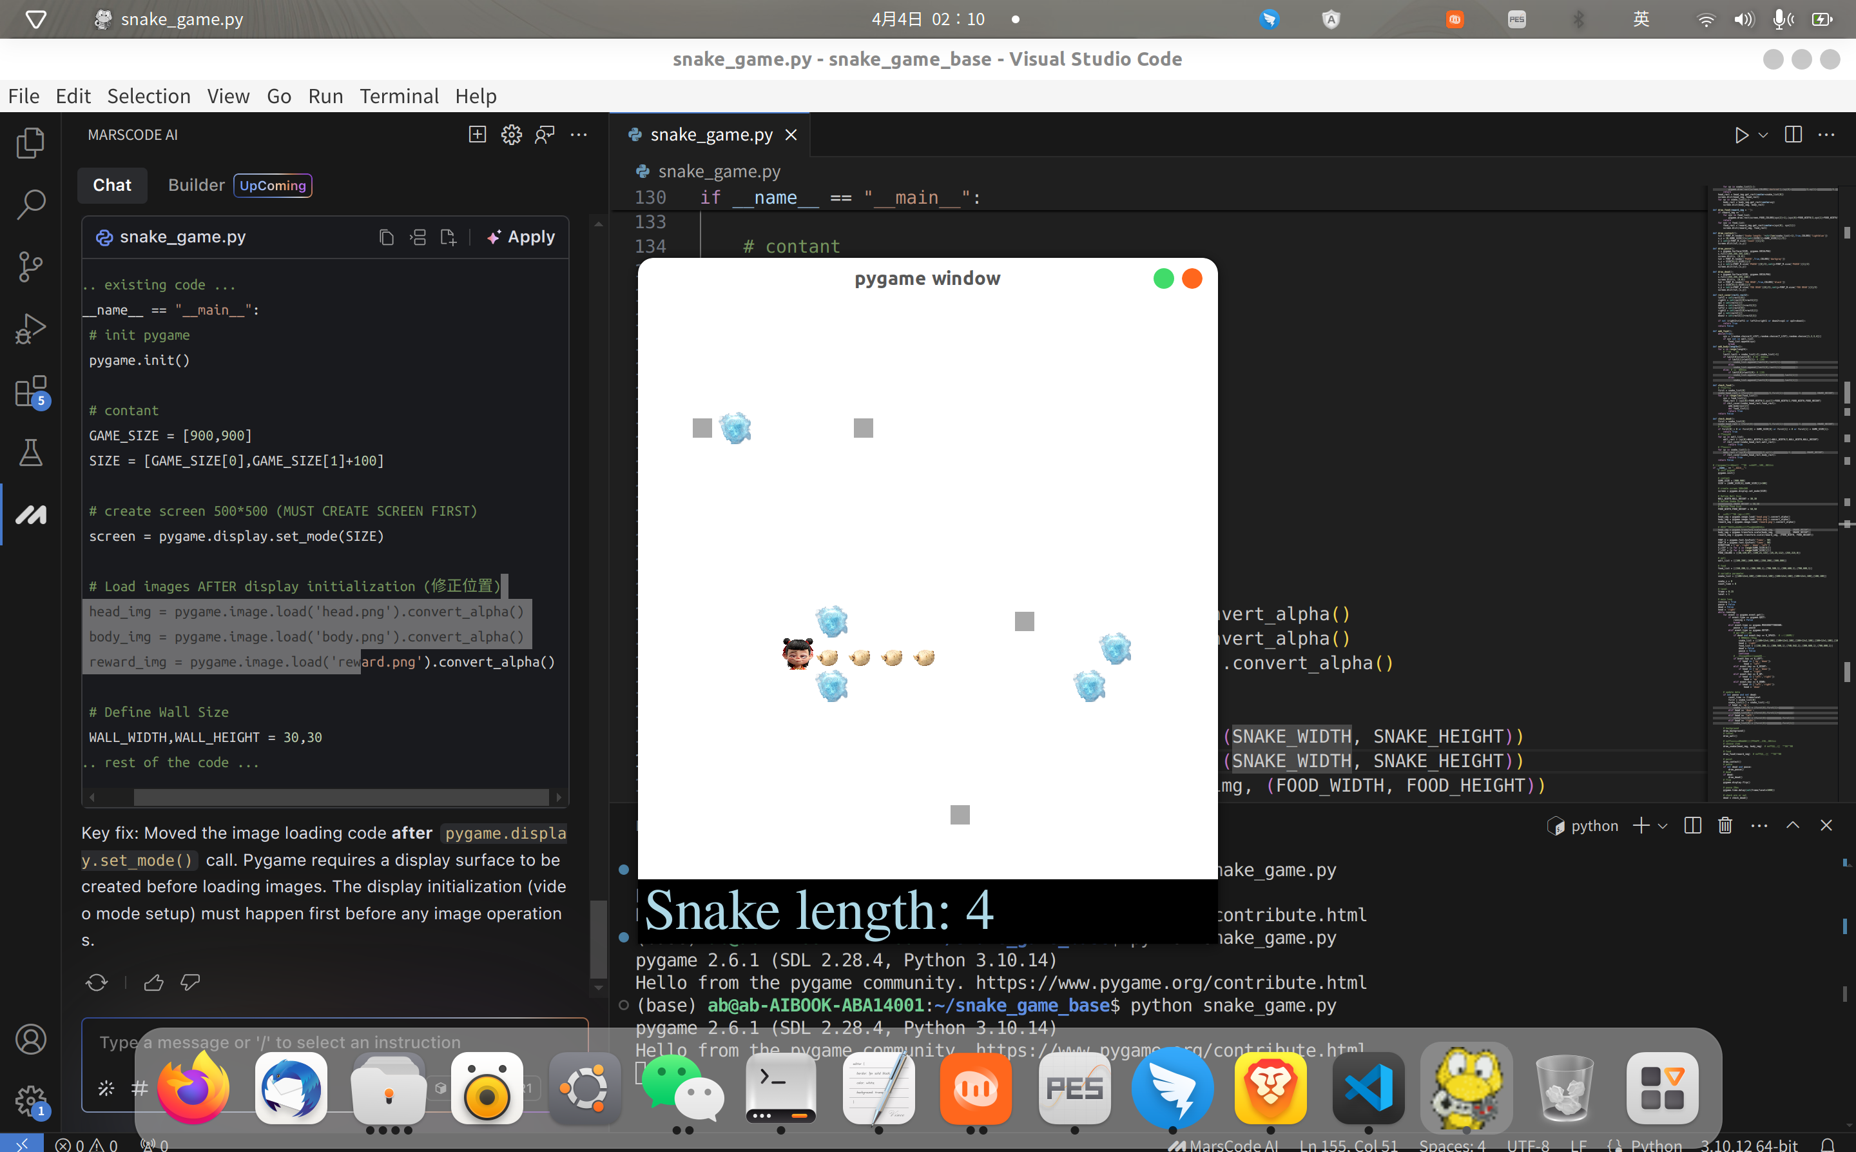The height and width of the screenshot is (1152, 1856).
Task: Open the Testing flask view
Action: pos(30,453)
